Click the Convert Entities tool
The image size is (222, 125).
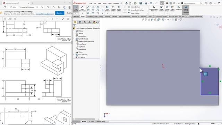(x=113, y=9)
